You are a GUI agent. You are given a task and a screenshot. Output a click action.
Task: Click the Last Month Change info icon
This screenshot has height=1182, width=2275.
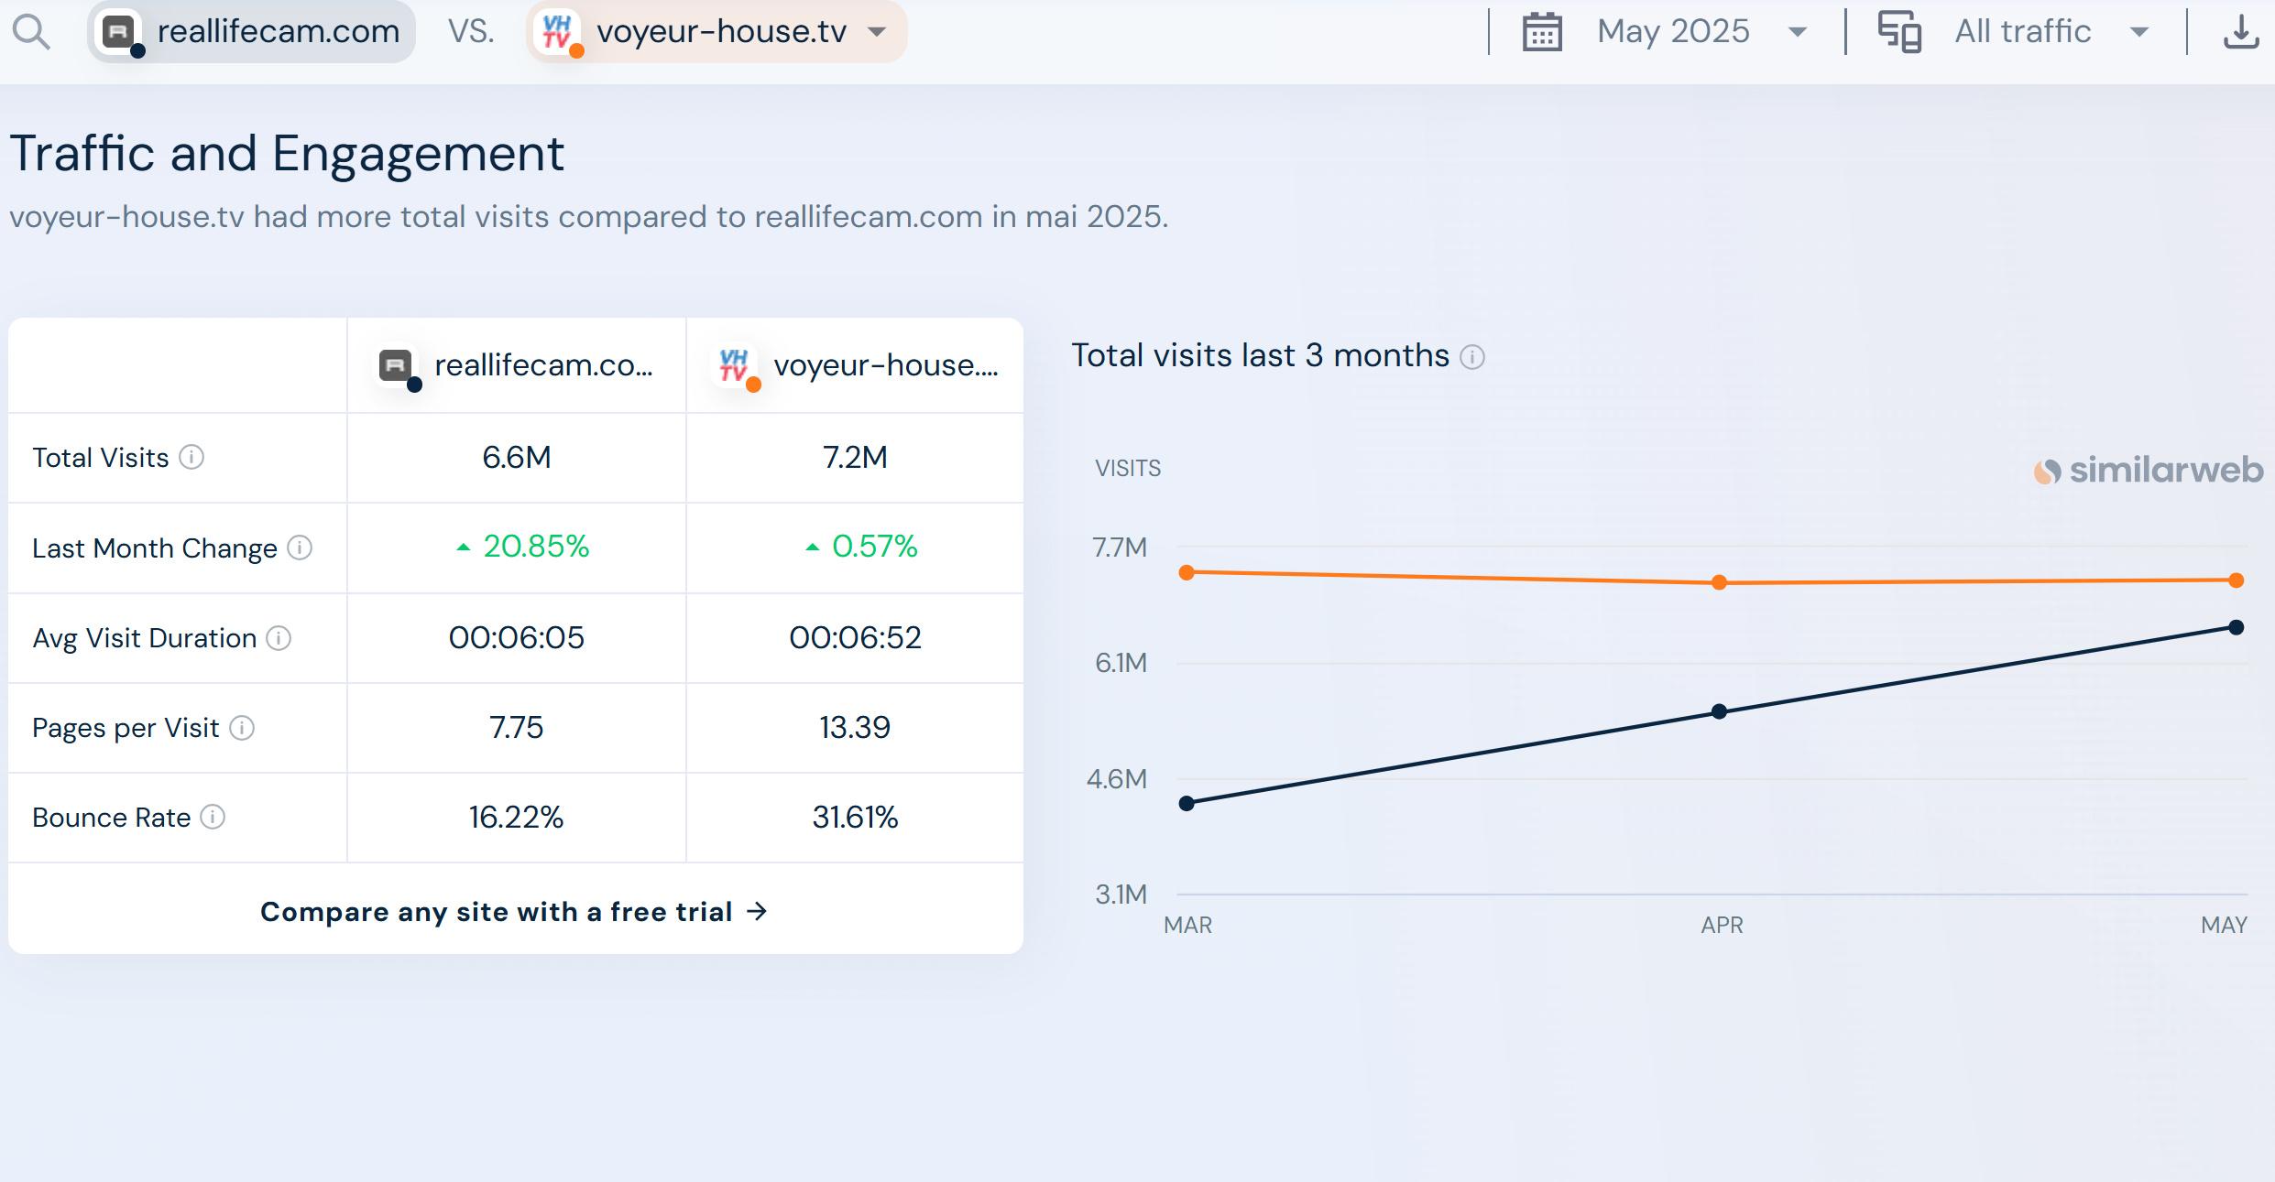point(300,548)
